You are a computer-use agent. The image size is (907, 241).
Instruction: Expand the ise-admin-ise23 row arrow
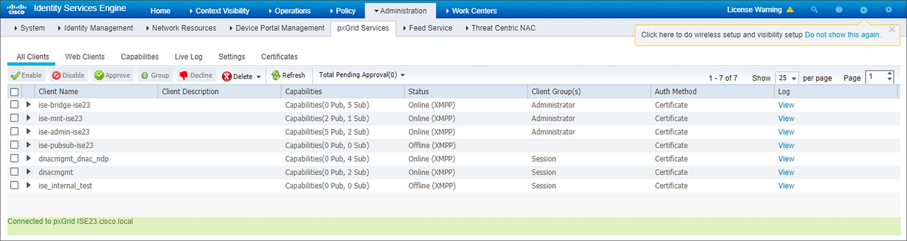28,132
